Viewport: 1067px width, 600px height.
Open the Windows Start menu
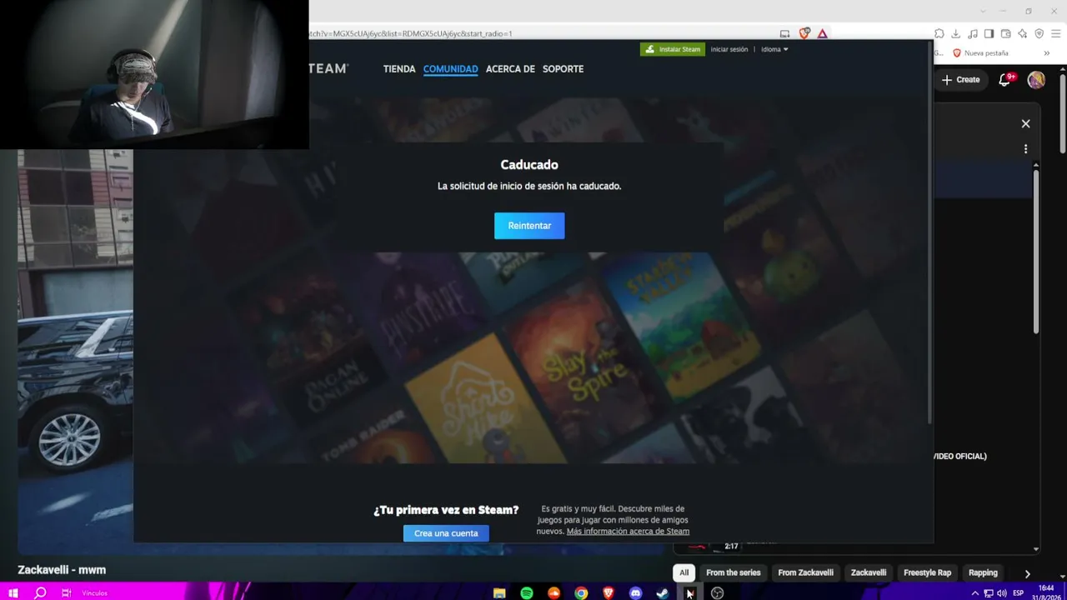click(x=13, y=592)
